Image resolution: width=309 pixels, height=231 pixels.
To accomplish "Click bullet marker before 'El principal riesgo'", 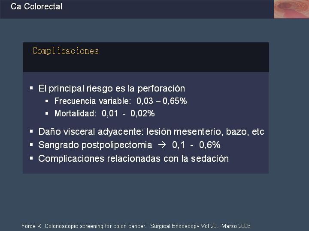I will coord(31,88).
